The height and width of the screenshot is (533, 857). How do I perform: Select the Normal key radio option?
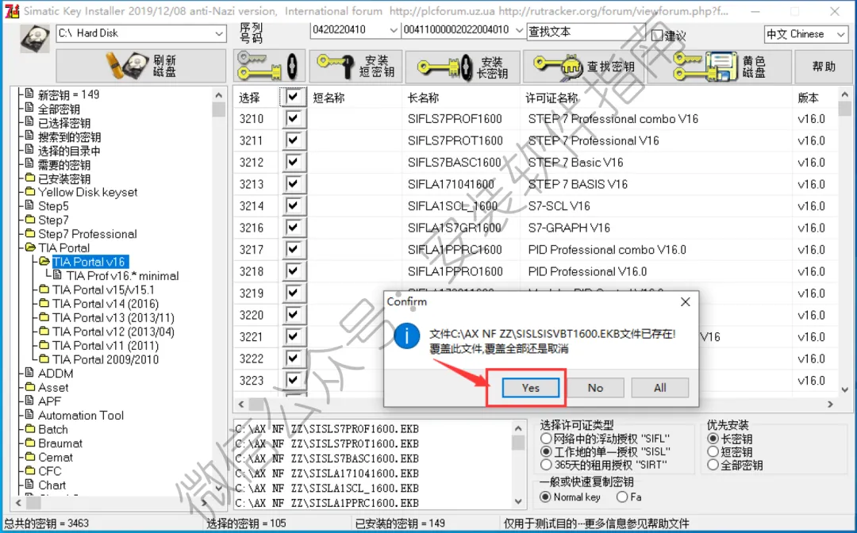coord(545,497)
